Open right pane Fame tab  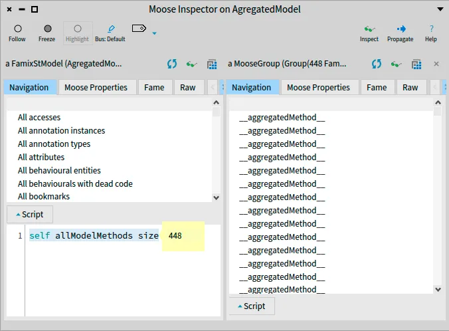(x=377, y=88)
